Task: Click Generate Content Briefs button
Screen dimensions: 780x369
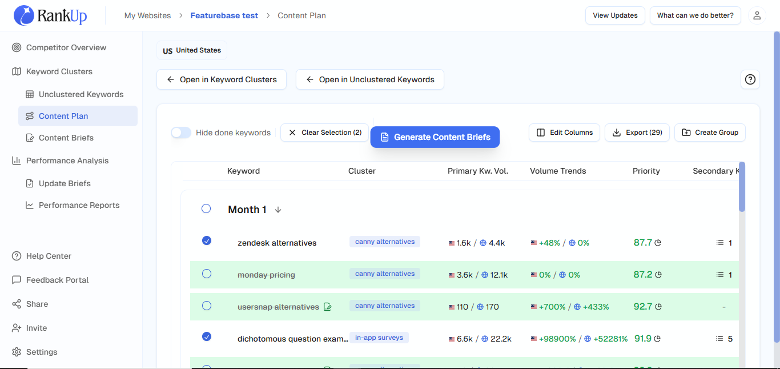Action: 435,137
